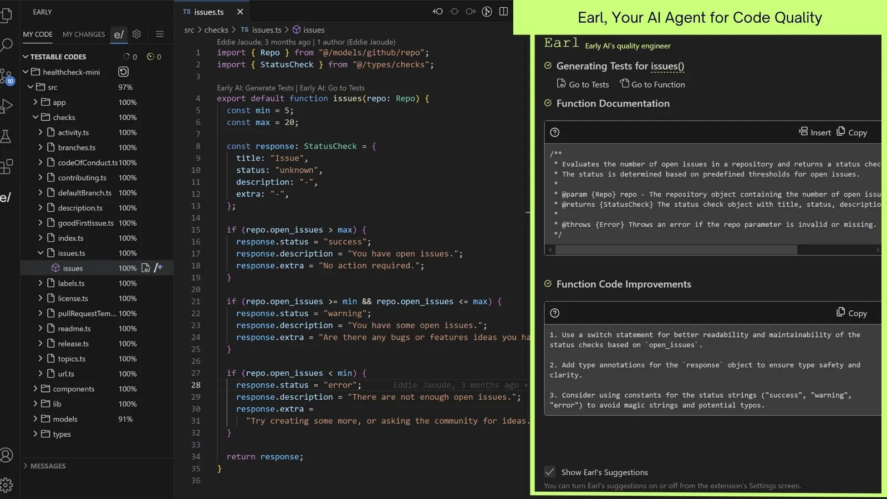The width and height of the screenshot is (887, 499).
Task: Switch to the MY CHANGES tab
Action: [x=84, y=34]
